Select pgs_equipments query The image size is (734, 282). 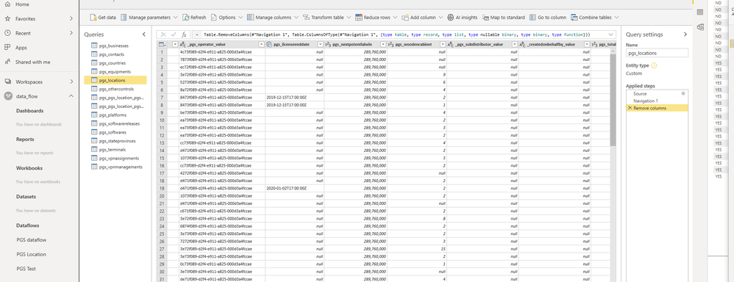tap(115, 72)
